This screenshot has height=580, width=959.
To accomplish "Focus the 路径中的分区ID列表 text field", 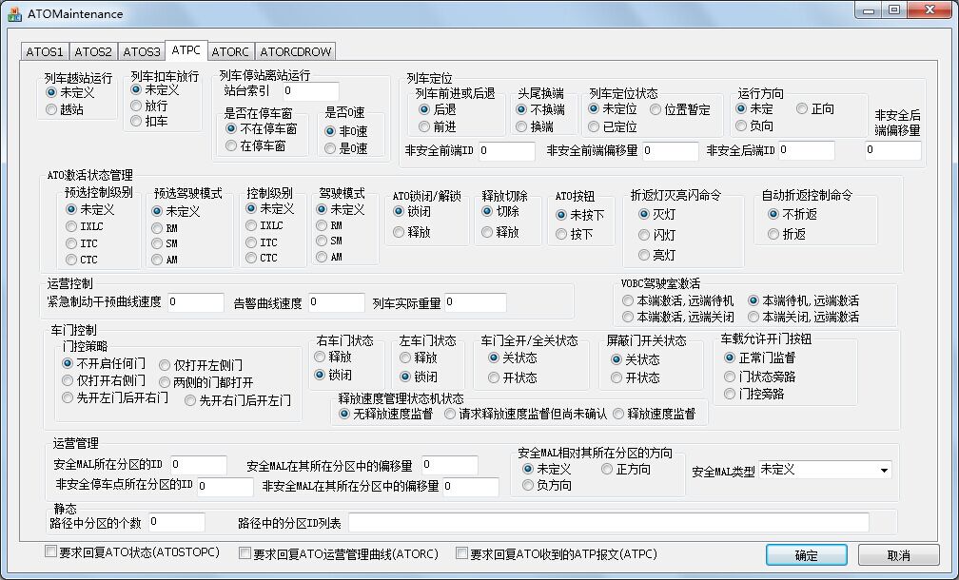I will coord(608,522).
